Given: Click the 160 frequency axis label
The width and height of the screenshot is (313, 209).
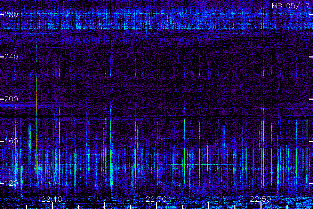Looking at the screenshot, I should [11, 141].
